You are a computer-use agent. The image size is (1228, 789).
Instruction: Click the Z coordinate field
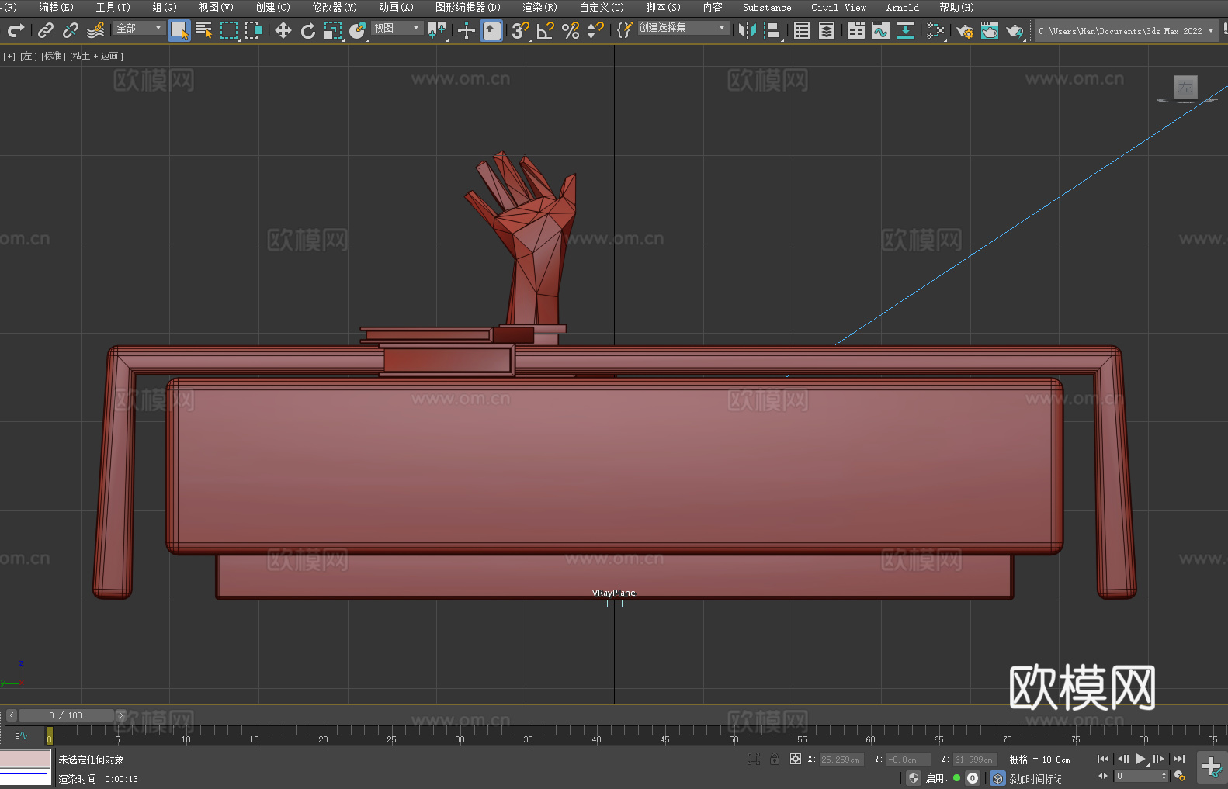point(974,760)
